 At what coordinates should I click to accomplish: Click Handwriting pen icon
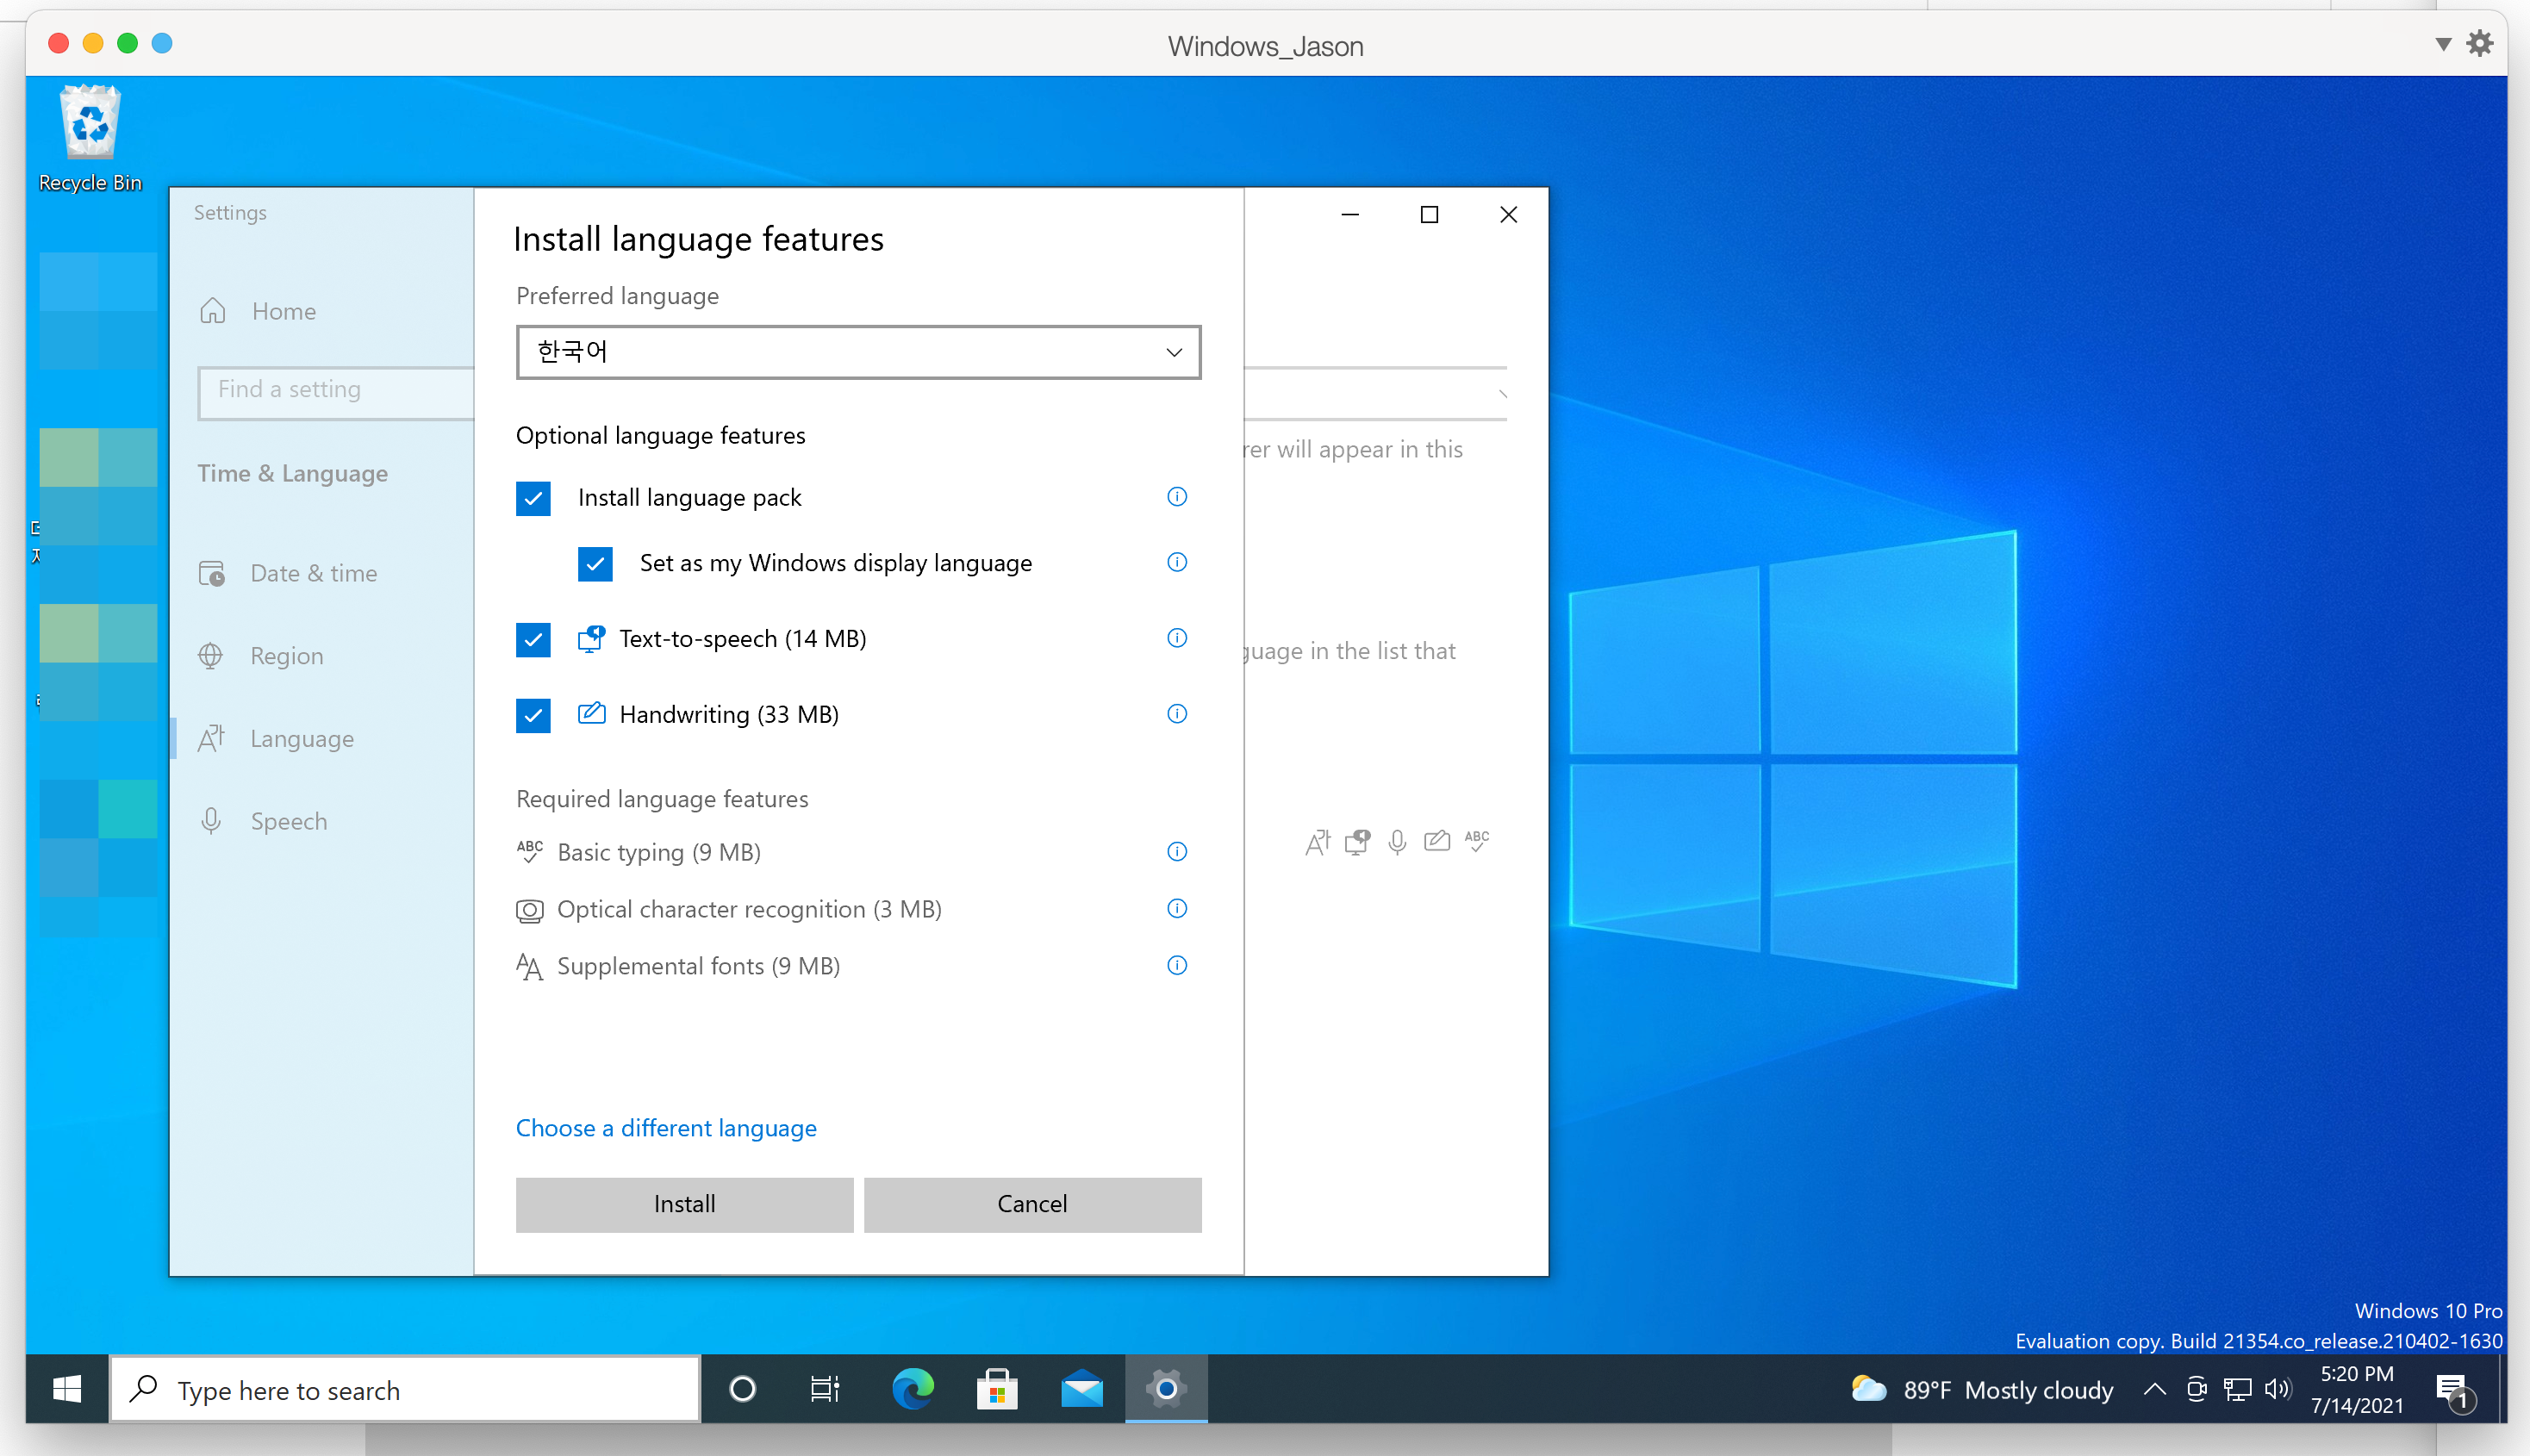point(591,713)
